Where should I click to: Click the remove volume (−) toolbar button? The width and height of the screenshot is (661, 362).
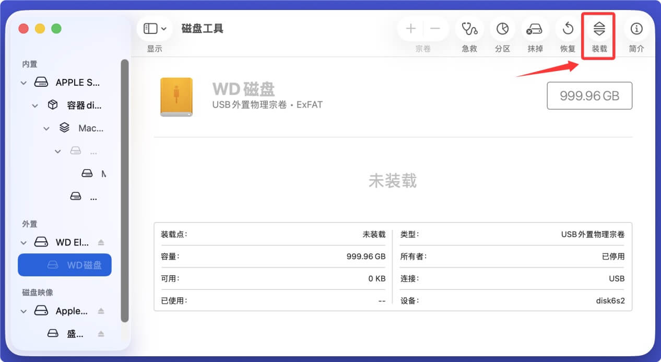(436, 29)
